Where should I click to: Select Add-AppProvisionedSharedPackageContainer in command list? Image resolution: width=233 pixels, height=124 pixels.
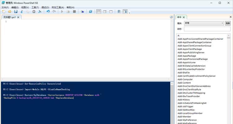(200, 39)
